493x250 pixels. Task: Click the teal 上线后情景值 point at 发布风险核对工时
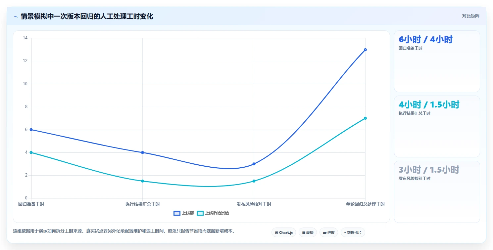254,181
